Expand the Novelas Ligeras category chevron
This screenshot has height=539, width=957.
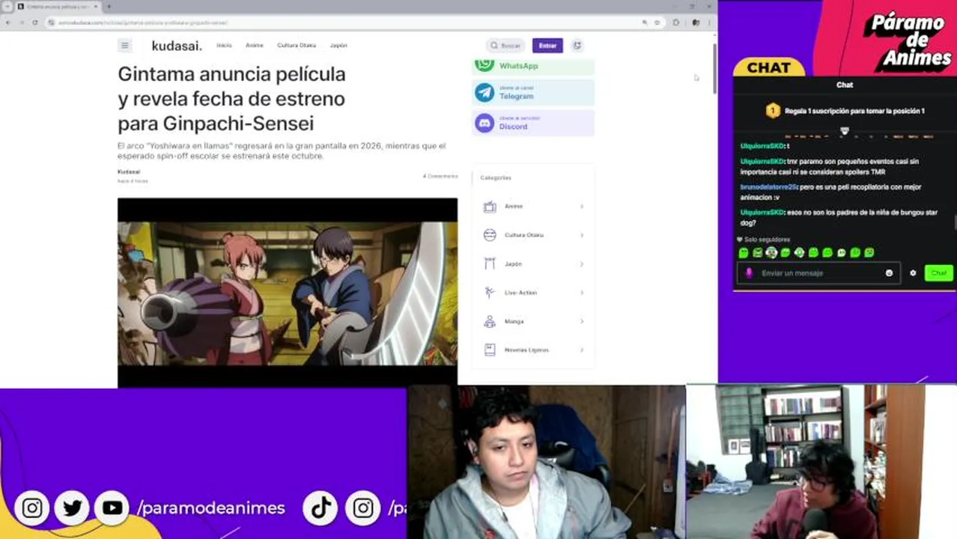(582, 350)
